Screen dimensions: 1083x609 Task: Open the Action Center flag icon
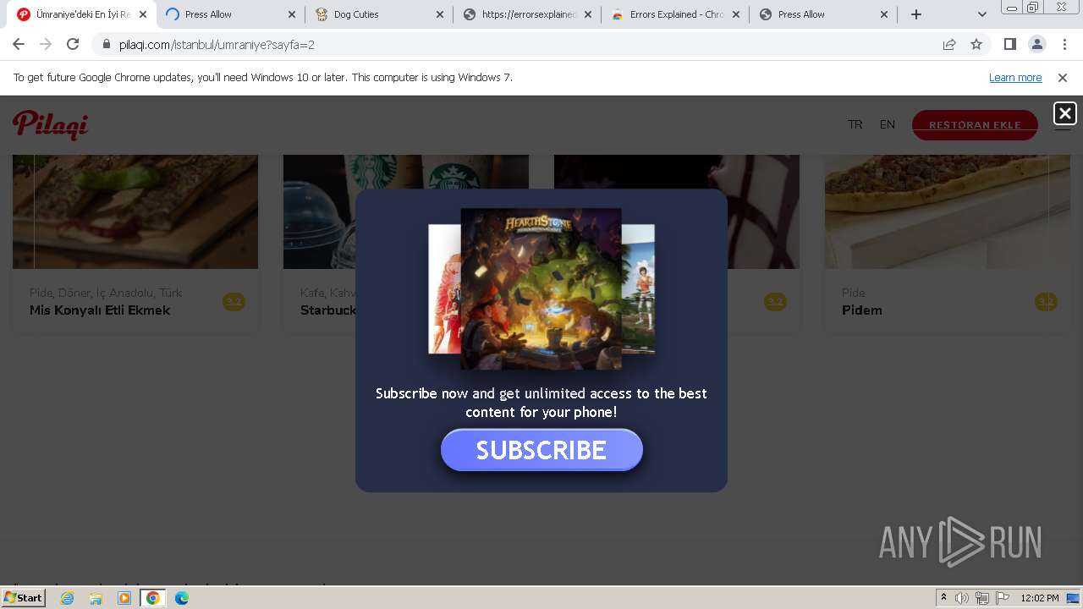(x=1003, y=598)
